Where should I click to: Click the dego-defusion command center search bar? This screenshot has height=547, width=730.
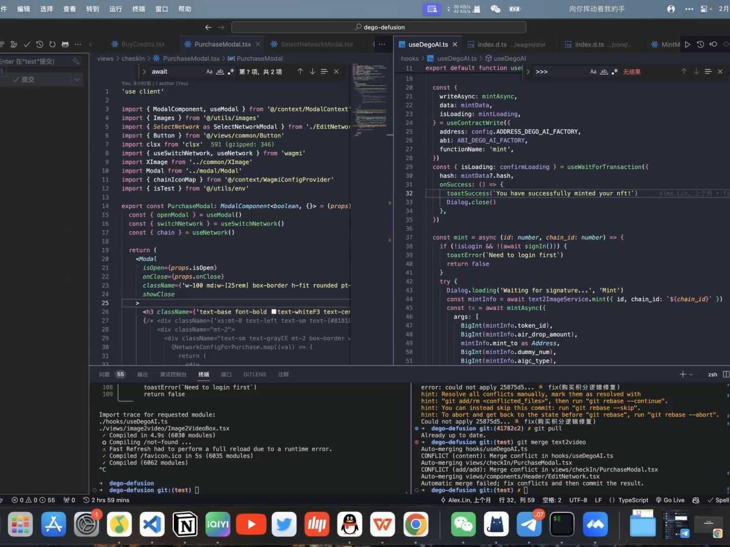[379, 27]
